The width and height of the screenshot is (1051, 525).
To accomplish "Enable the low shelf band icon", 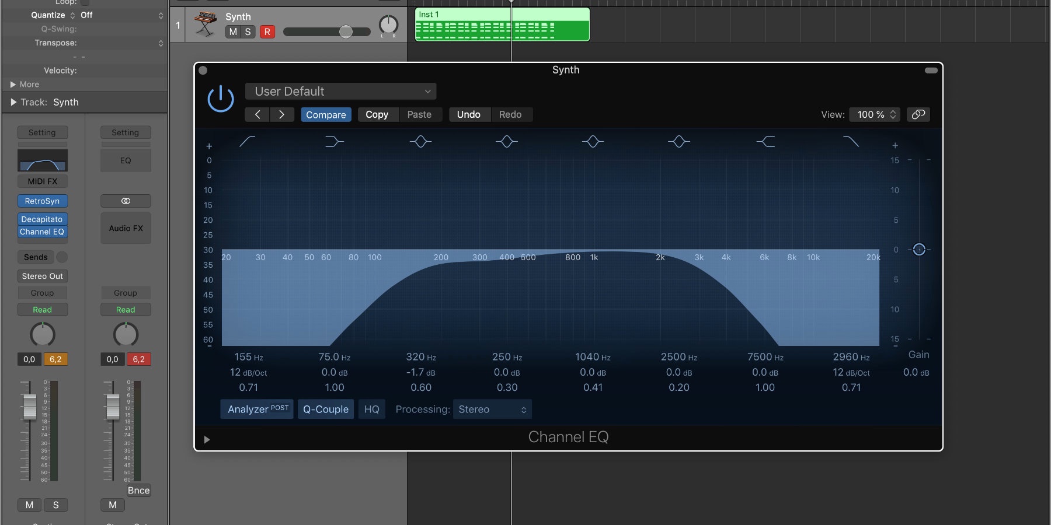I will 334,141.
